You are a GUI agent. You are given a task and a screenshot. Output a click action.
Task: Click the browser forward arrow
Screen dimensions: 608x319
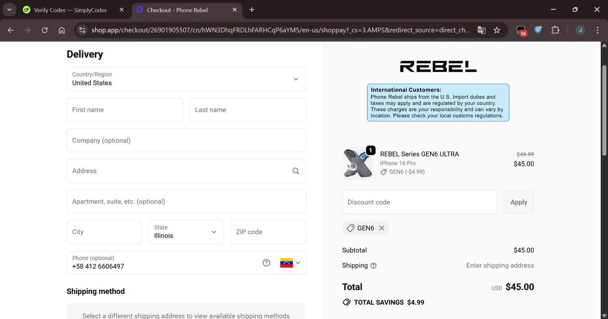(x=28, y=30)
